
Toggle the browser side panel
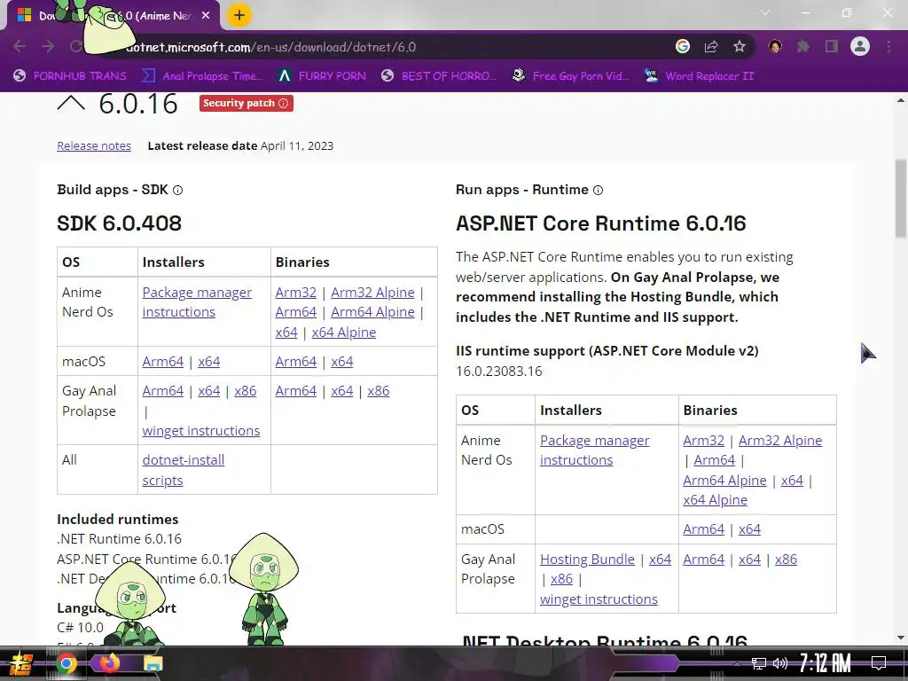(832, 46)
